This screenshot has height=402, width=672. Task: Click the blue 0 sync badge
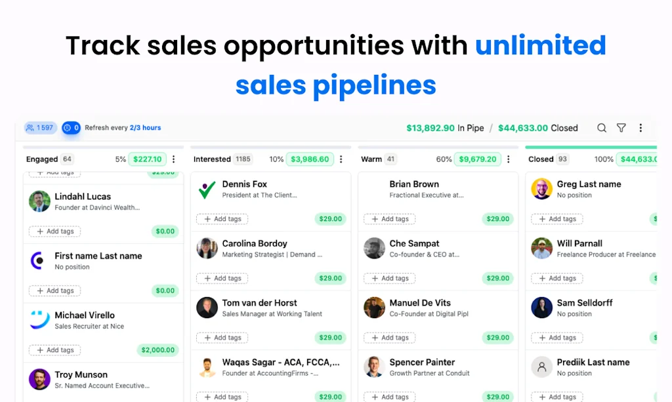[71, 128]
